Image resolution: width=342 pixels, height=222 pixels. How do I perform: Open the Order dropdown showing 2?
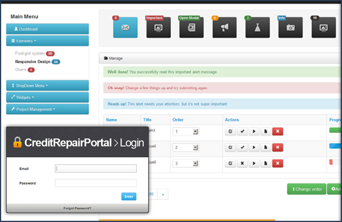pos(185,148)
